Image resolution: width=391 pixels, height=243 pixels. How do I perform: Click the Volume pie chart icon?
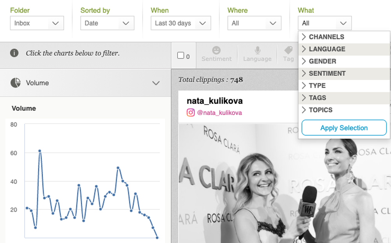point(16,83)
